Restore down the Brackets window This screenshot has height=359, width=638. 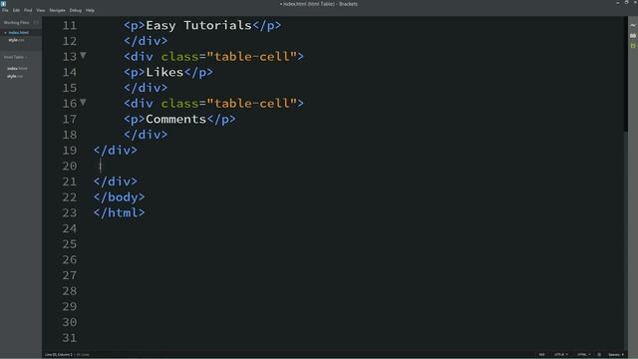[x=627, y=3]
